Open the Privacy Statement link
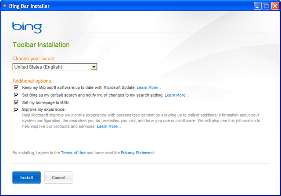Viewport: 281px width, 196px height. tap(137, 153)
